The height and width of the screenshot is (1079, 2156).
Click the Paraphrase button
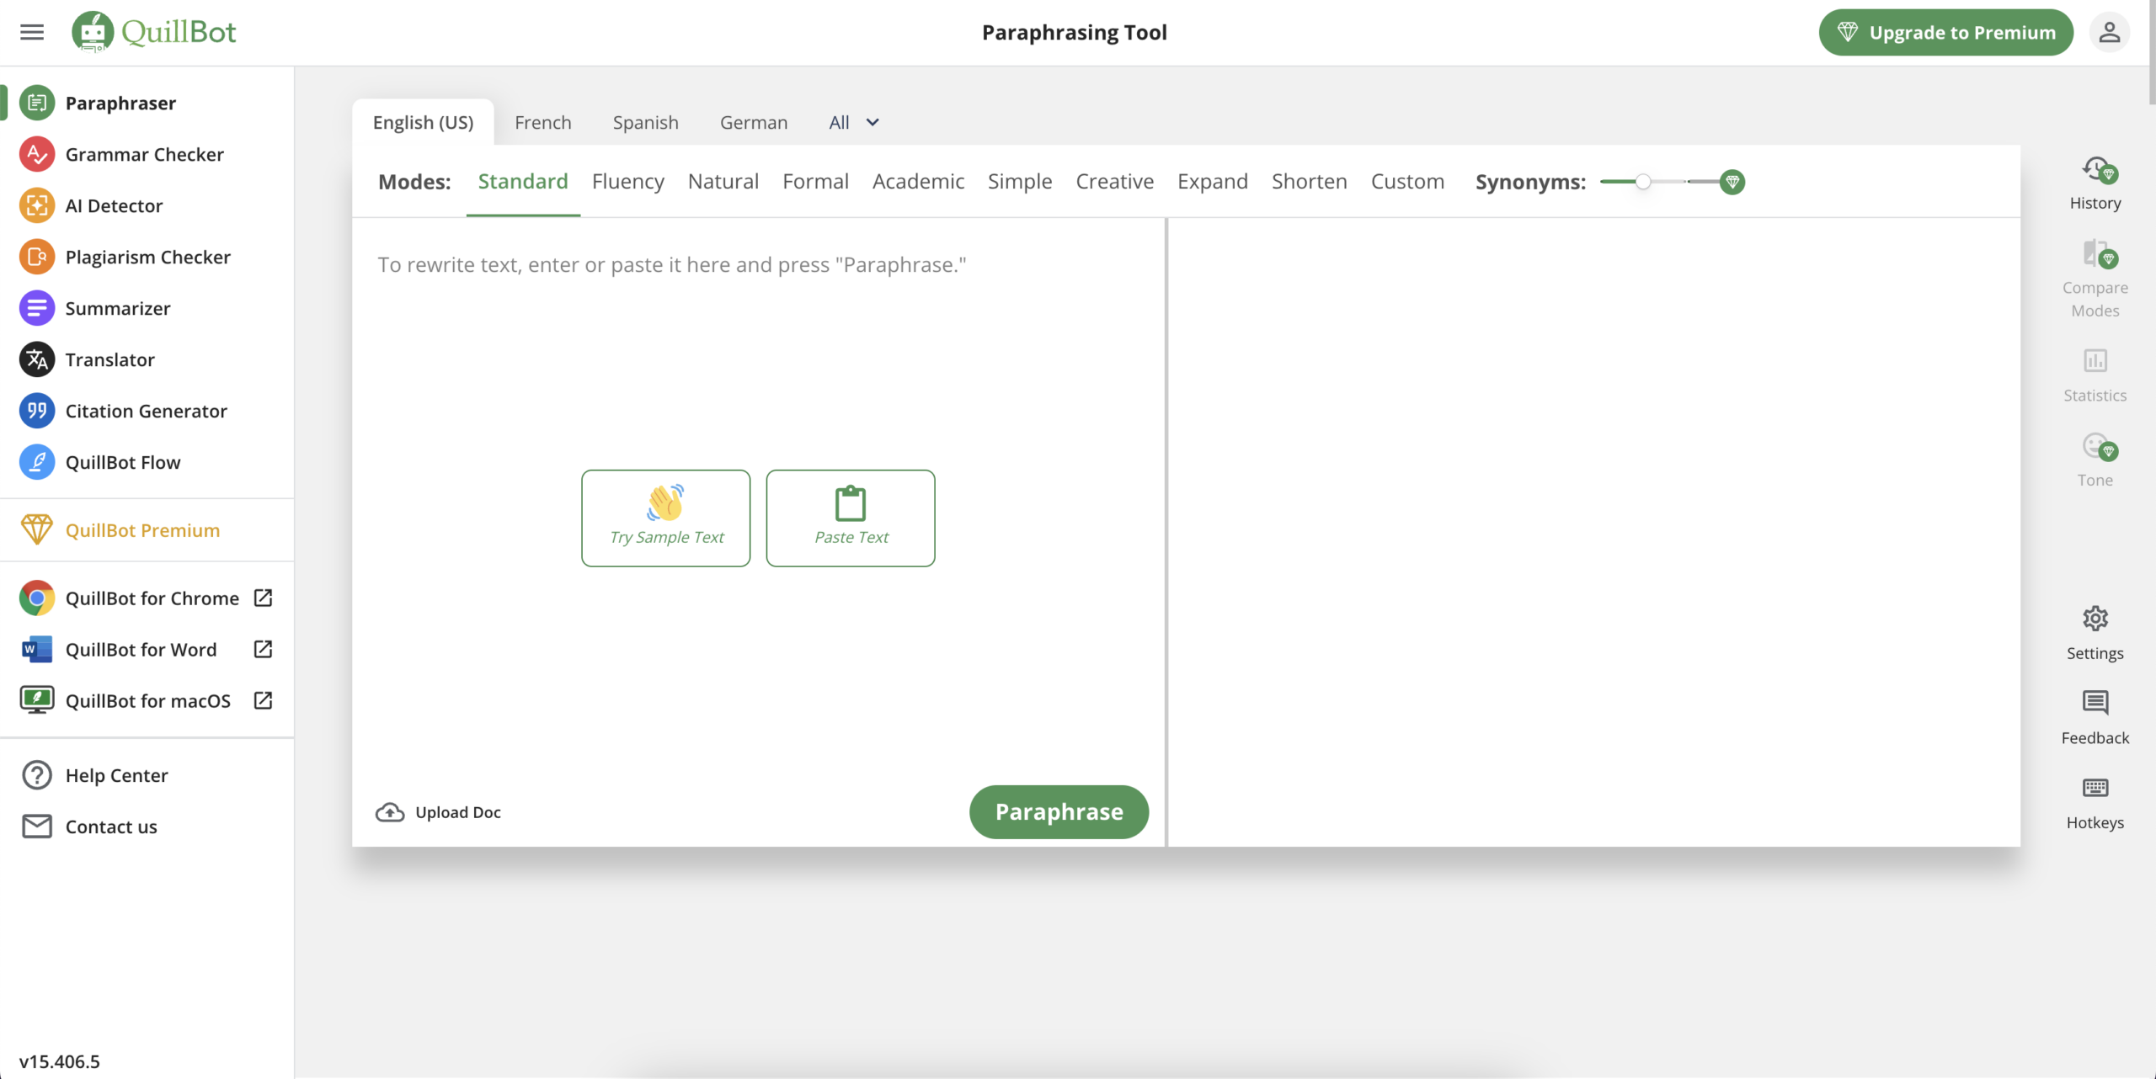(x=1059, y=812)
